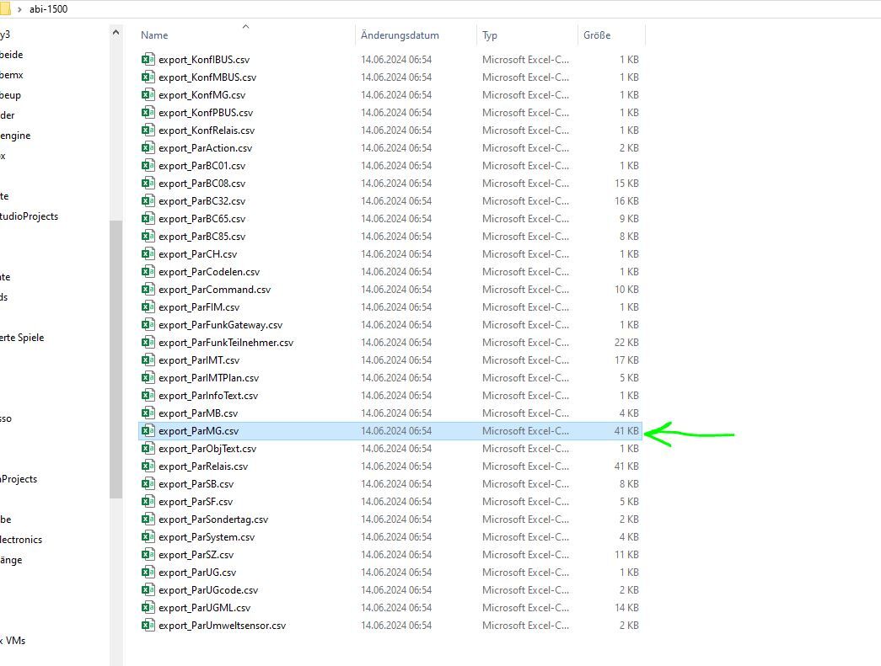881x666 pixels.
Task: Click the Excel icon of export_ParMB.csv
Action: [x=148, y=413]
